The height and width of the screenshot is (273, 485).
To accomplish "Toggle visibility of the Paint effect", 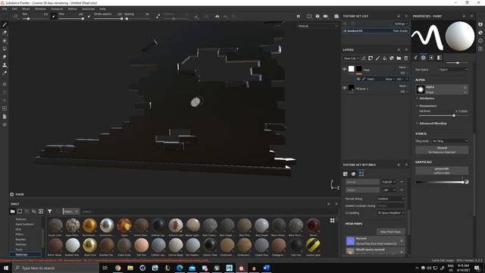I will (358, 79).
